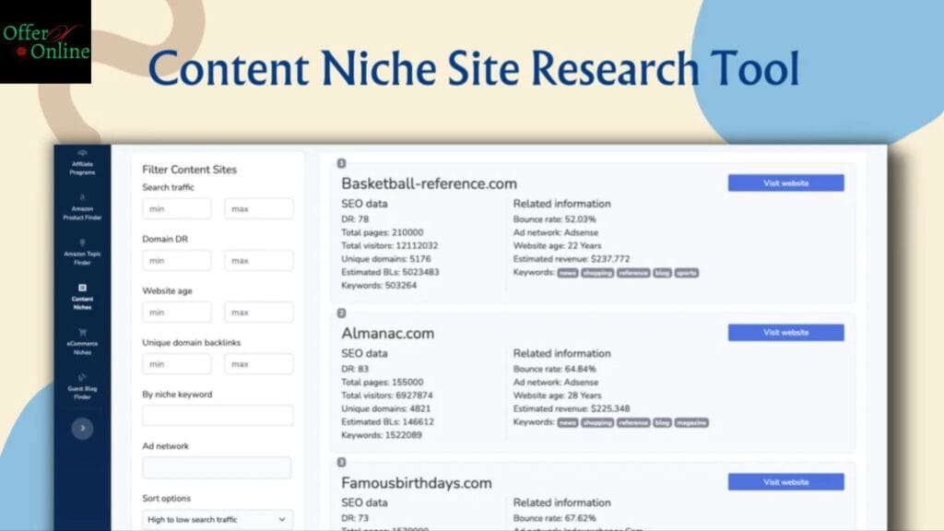This screenshot has height=531, width=944.
Task: Select Unique domain backlinks max field
Action: (259, 364)
